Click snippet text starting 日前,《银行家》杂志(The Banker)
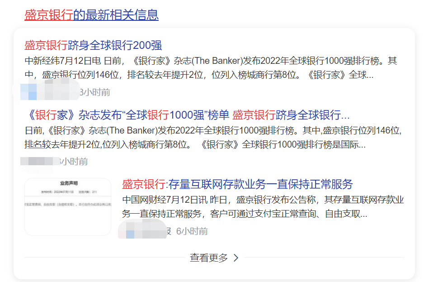Viewport: 424px width, 282px height. click(213, 138)
